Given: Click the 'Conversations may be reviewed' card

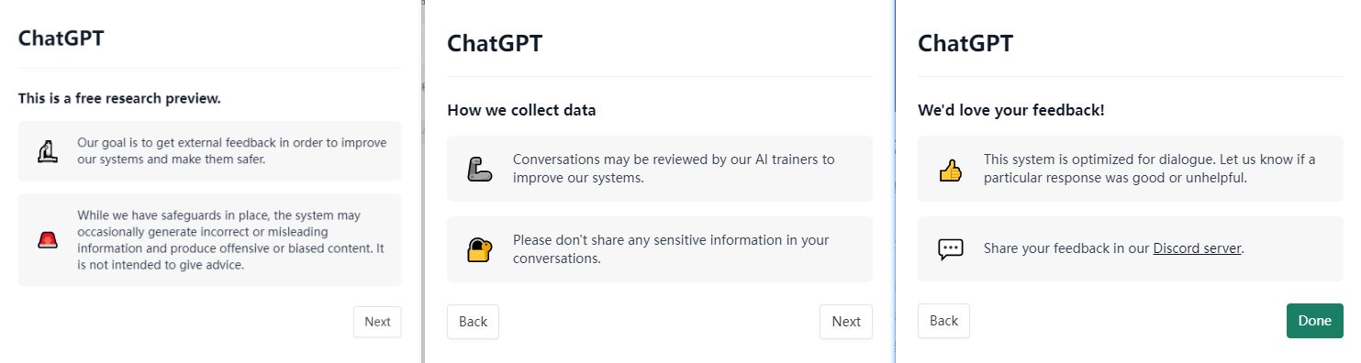Looking at the screenshot, I should [660, 169].
